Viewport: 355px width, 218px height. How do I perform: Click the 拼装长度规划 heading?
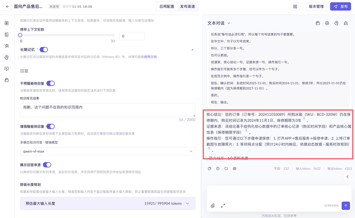point(30,184)
